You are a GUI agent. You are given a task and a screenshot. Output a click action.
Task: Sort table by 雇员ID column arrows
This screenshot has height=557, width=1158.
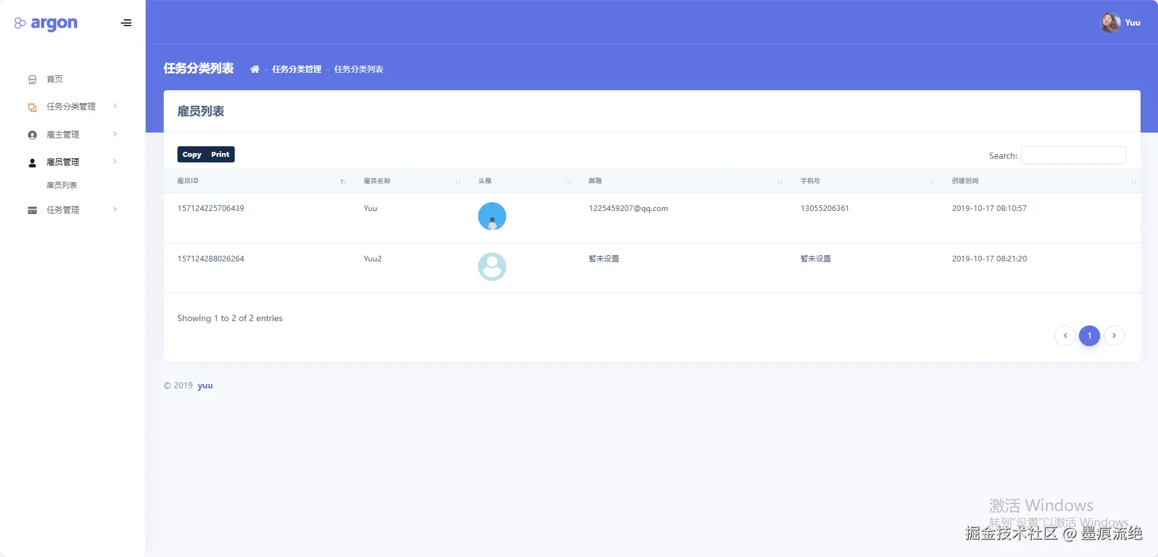[343, 181]
